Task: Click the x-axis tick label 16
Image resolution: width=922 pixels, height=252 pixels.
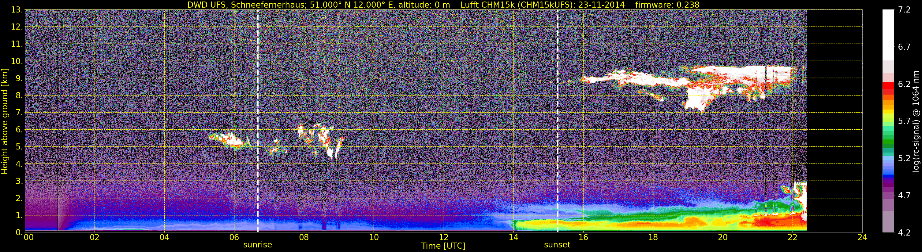Action: [583, 237]
